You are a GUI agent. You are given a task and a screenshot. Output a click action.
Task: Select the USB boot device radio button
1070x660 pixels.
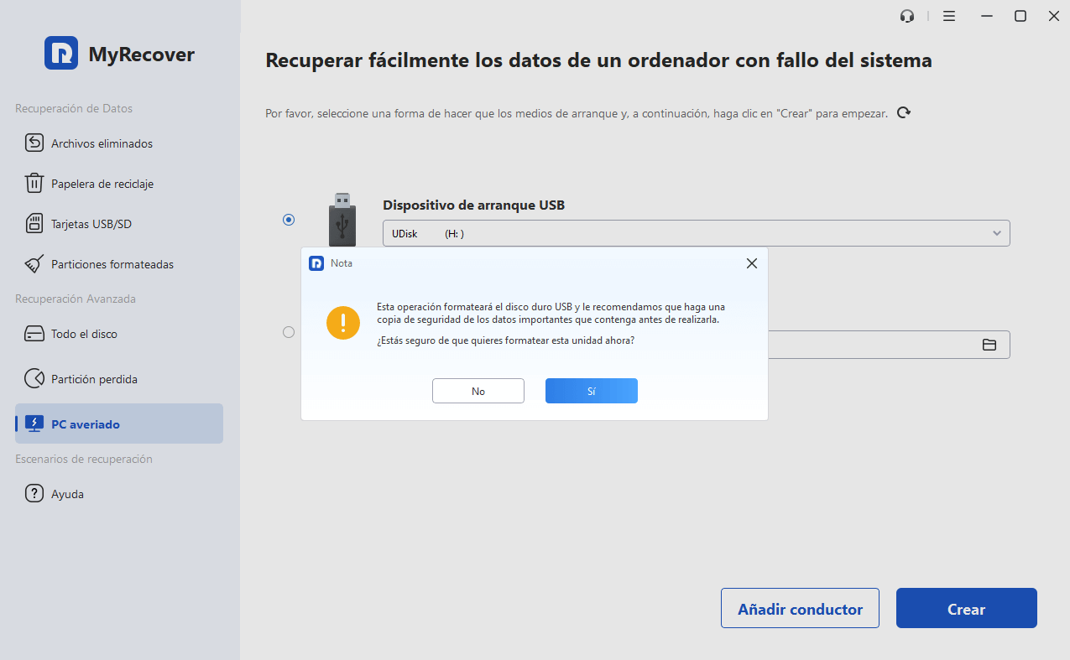point(289,220)
